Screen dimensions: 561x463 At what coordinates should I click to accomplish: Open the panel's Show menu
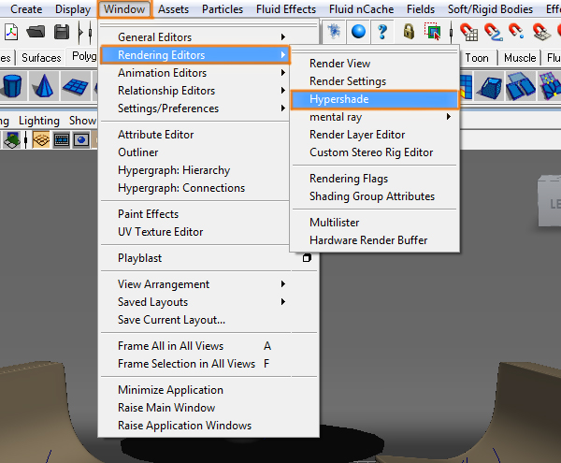(x=82, y=121)
